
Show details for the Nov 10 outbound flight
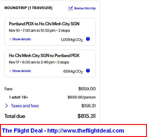tap(21, 39)
